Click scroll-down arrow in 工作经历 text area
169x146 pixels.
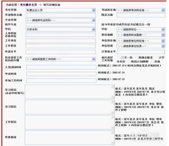[113, 128]
